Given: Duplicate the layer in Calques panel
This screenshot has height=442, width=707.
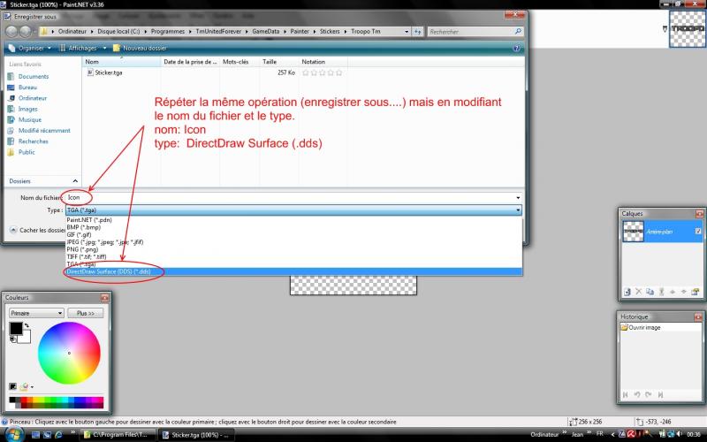Looking at the screenshot, I should [x=650, y=292].
